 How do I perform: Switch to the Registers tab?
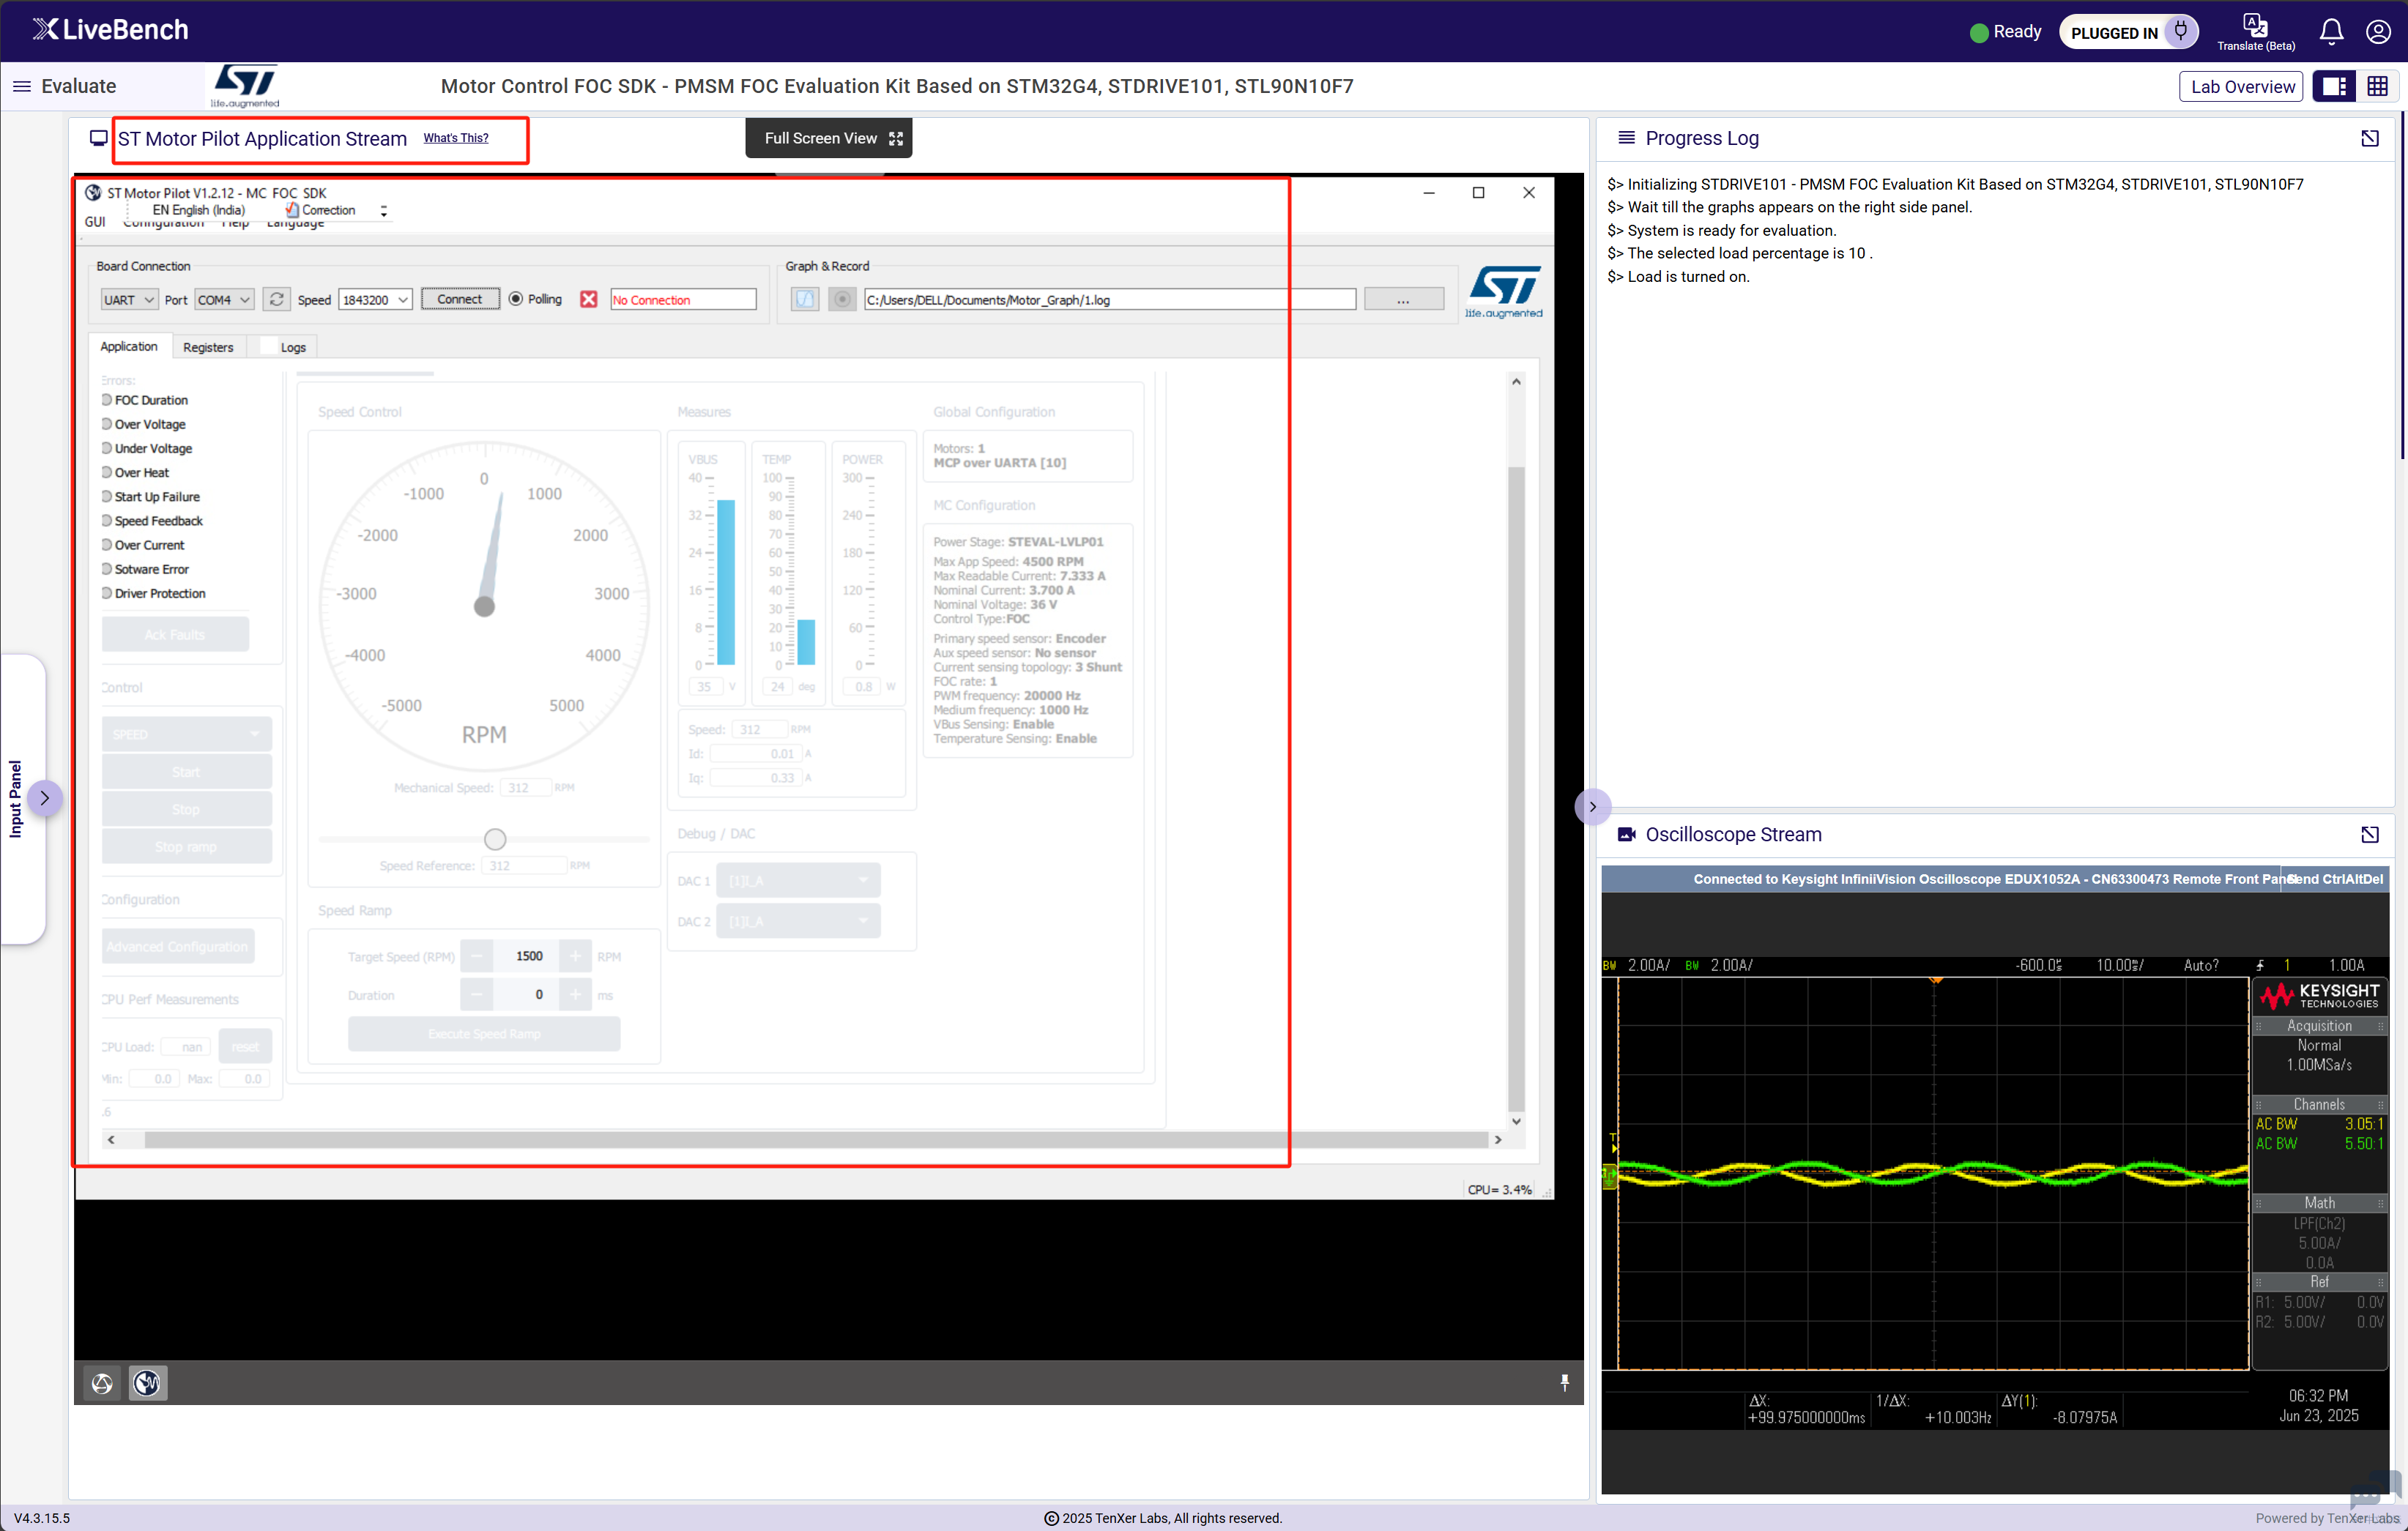pyautogui.click(x=208, y=347)
